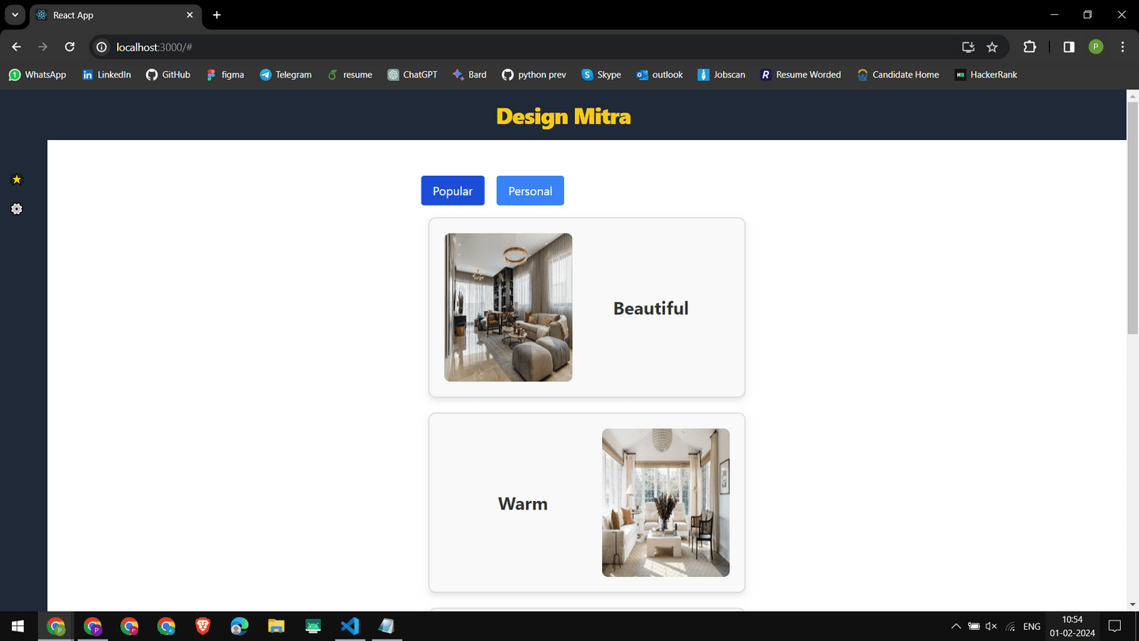Screen dimensions: 1139x641
Task: Unmute via the speaker tray icon
Action: 991,626
